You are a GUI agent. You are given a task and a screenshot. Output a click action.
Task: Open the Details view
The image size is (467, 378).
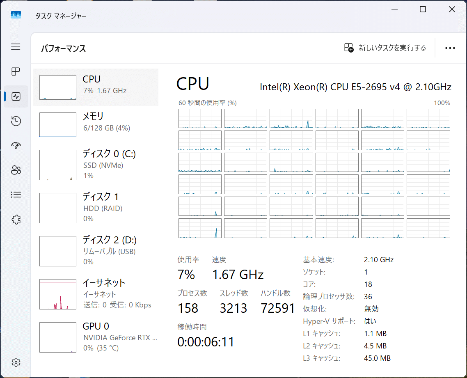click(x=16, y=195)
